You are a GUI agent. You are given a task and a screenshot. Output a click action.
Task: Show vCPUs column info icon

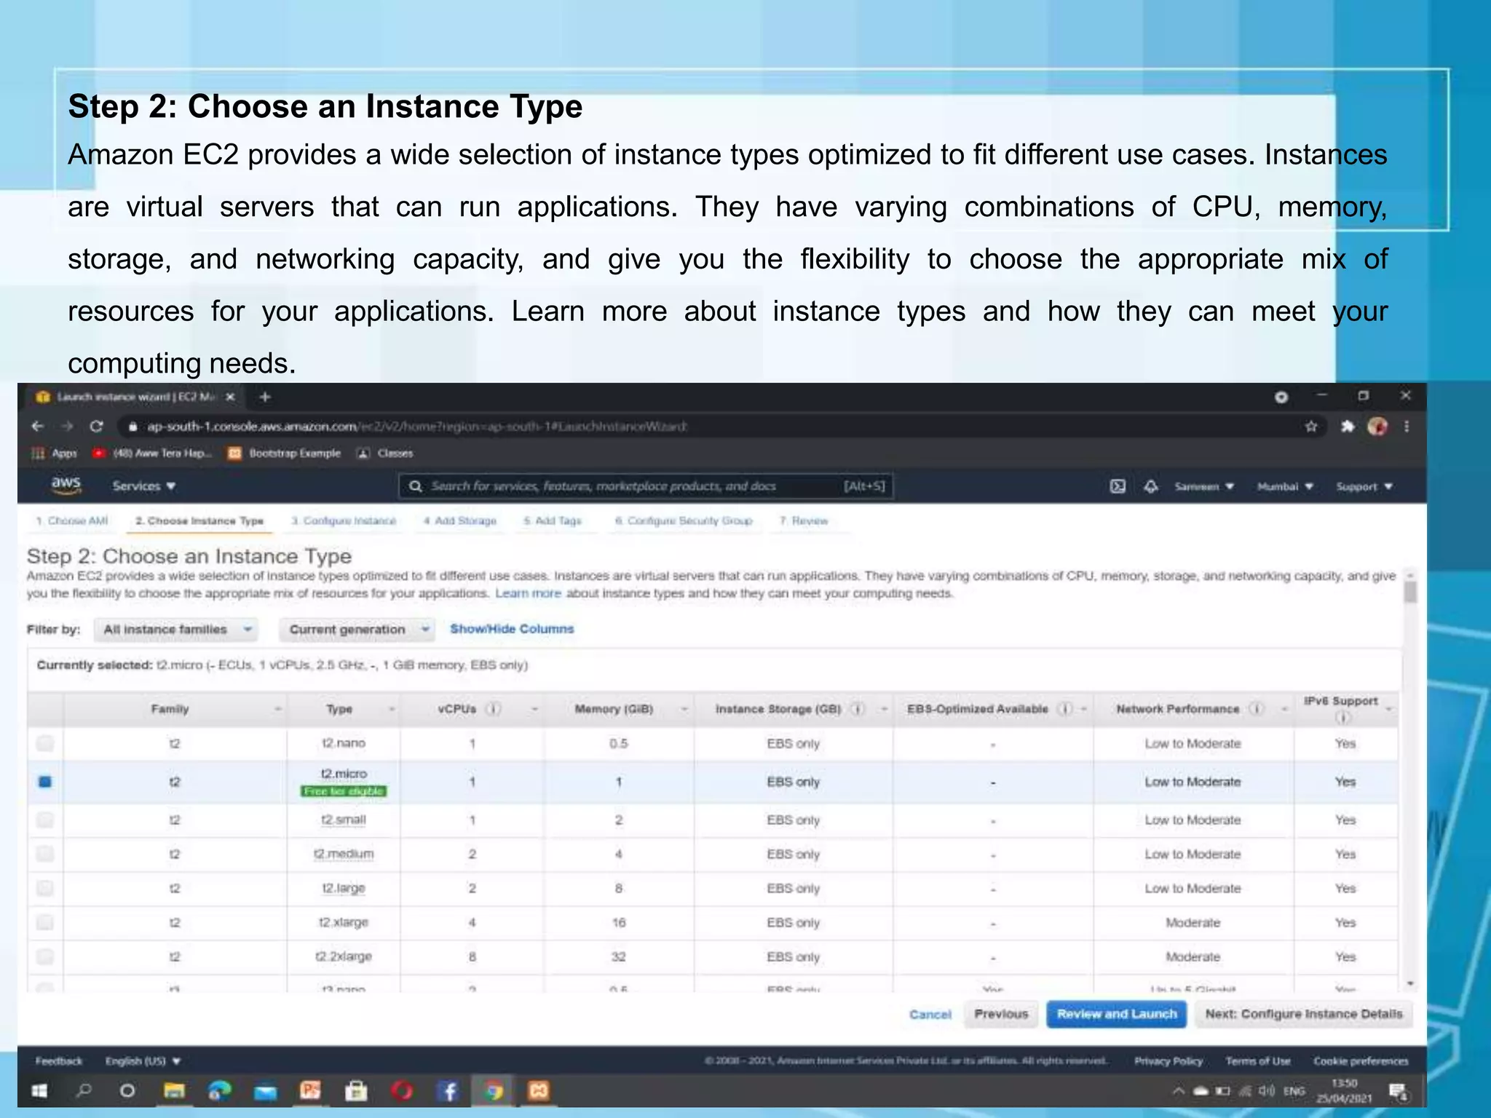(x=493, y=709)
